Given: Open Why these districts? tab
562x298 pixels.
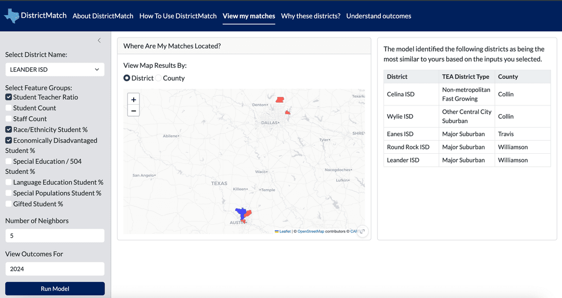Looking at the screenshot, I should pos(311,16).
